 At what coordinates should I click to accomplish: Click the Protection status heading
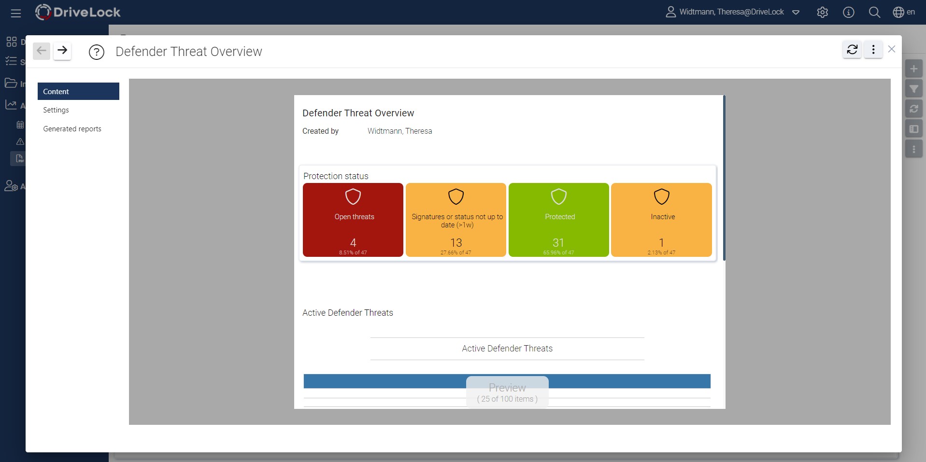336,176
